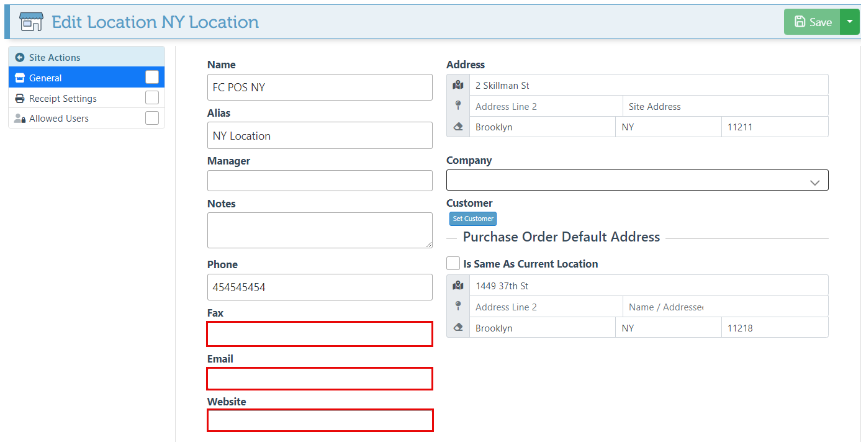Enable Is Same As Current Location checkbox

tap(453, 263)
